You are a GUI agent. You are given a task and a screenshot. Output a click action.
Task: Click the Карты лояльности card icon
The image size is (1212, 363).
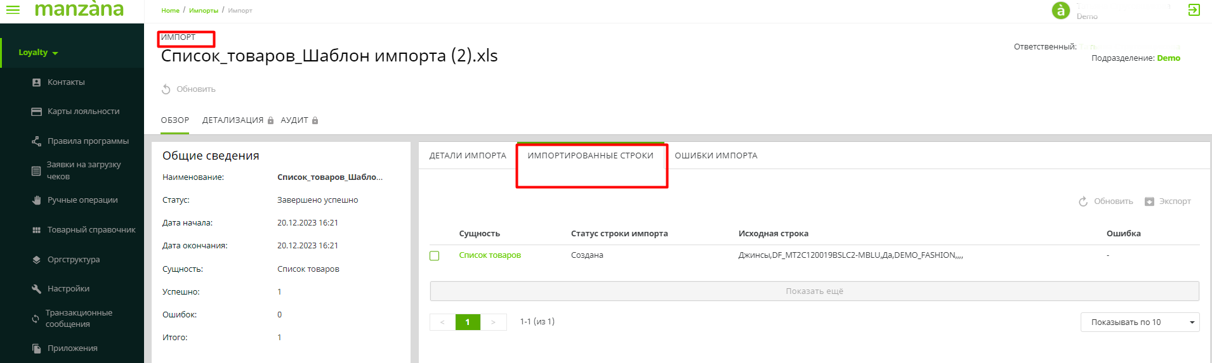click(x=36, y=111)
